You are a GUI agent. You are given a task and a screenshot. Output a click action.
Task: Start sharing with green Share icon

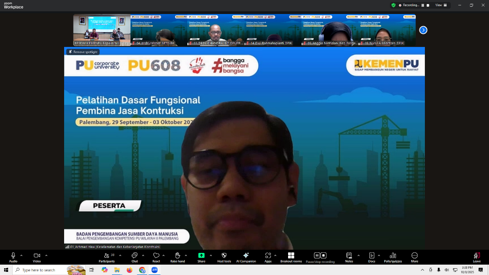click(201, 256)
